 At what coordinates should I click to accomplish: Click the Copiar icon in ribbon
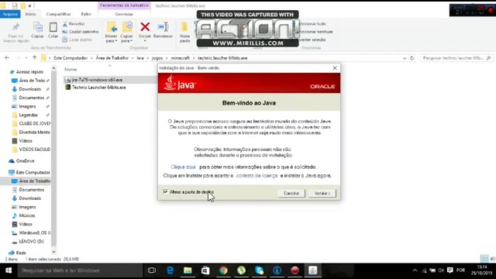point(37,28)
